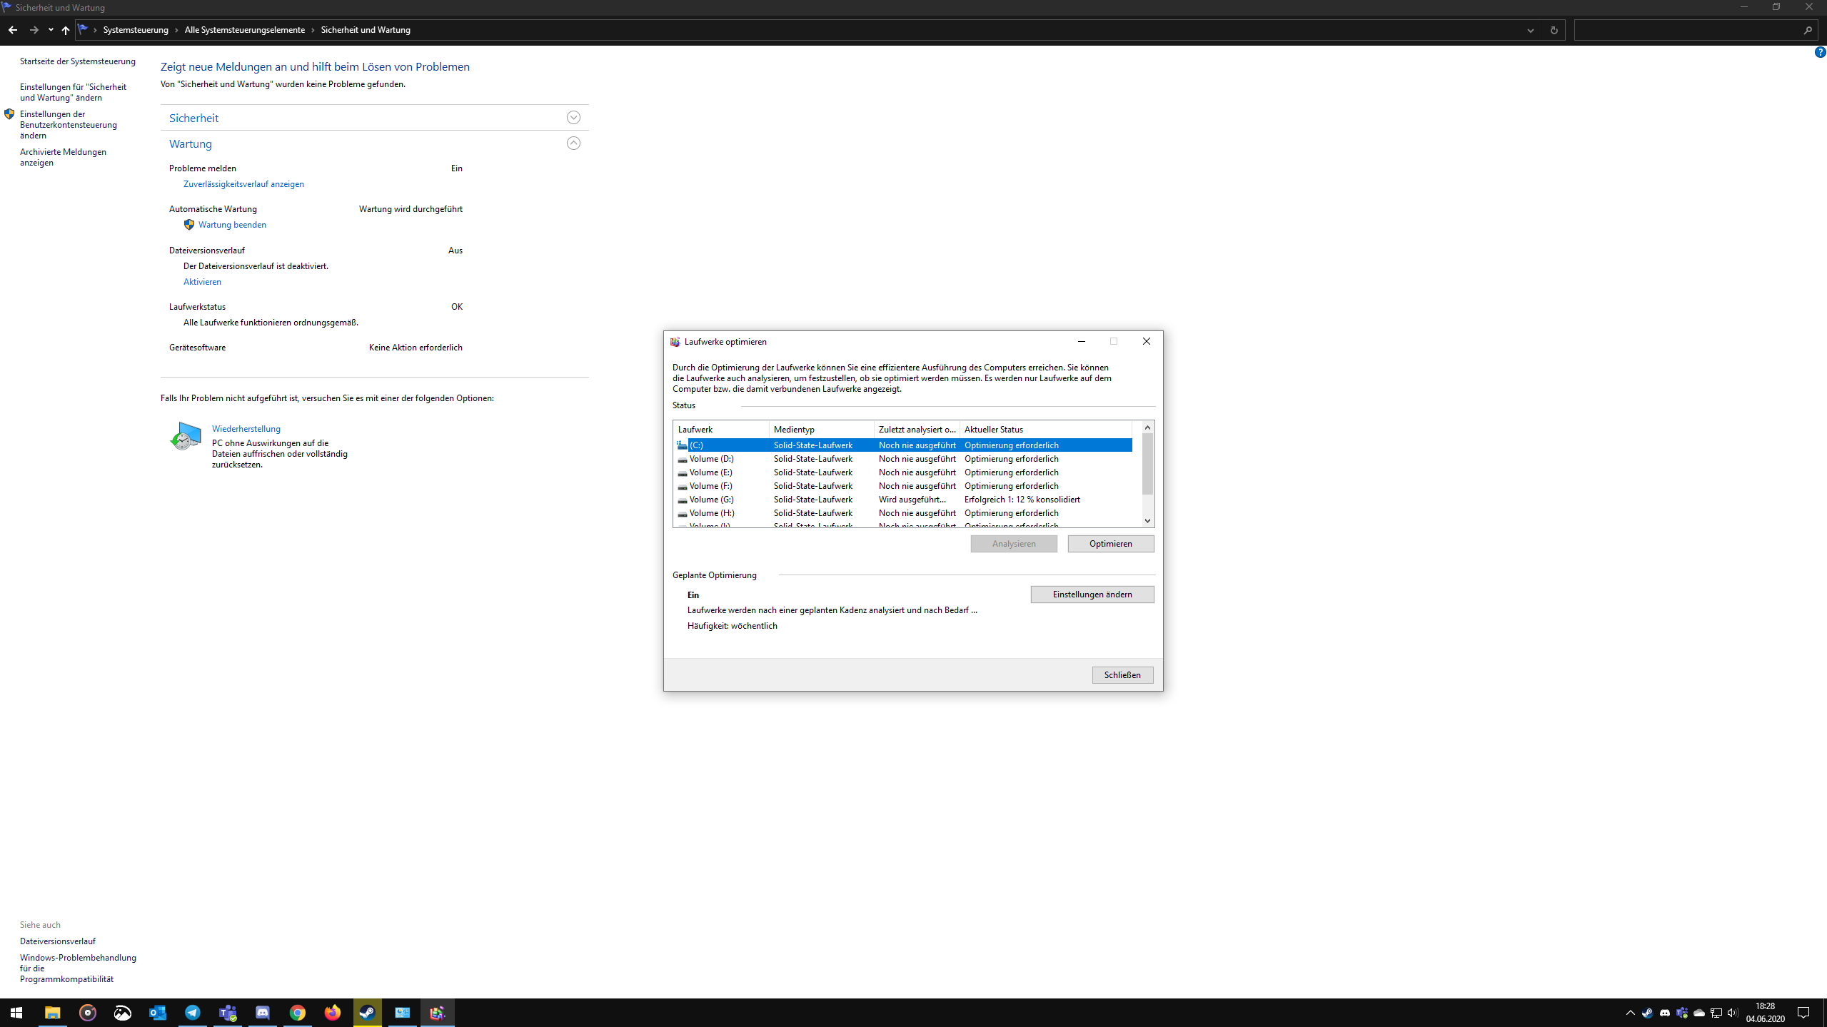This screenshot has width=1827, height=1027.
Task: Click the up-arrow navigation icon
Action: (x=65, y=30)
